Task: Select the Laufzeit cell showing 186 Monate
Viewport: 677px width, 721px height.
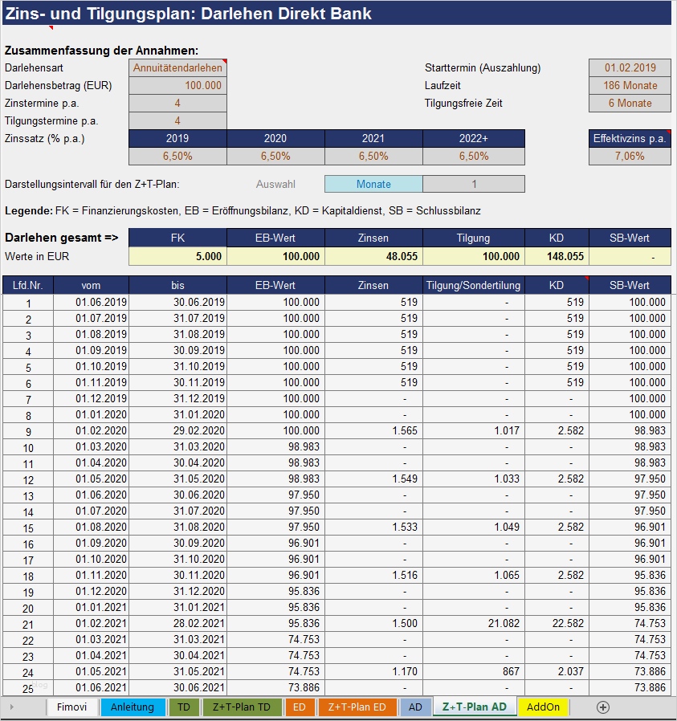Action: click(x=630, y=85)
